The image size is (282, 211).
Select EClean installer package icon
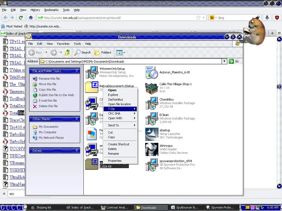[152, 119]
